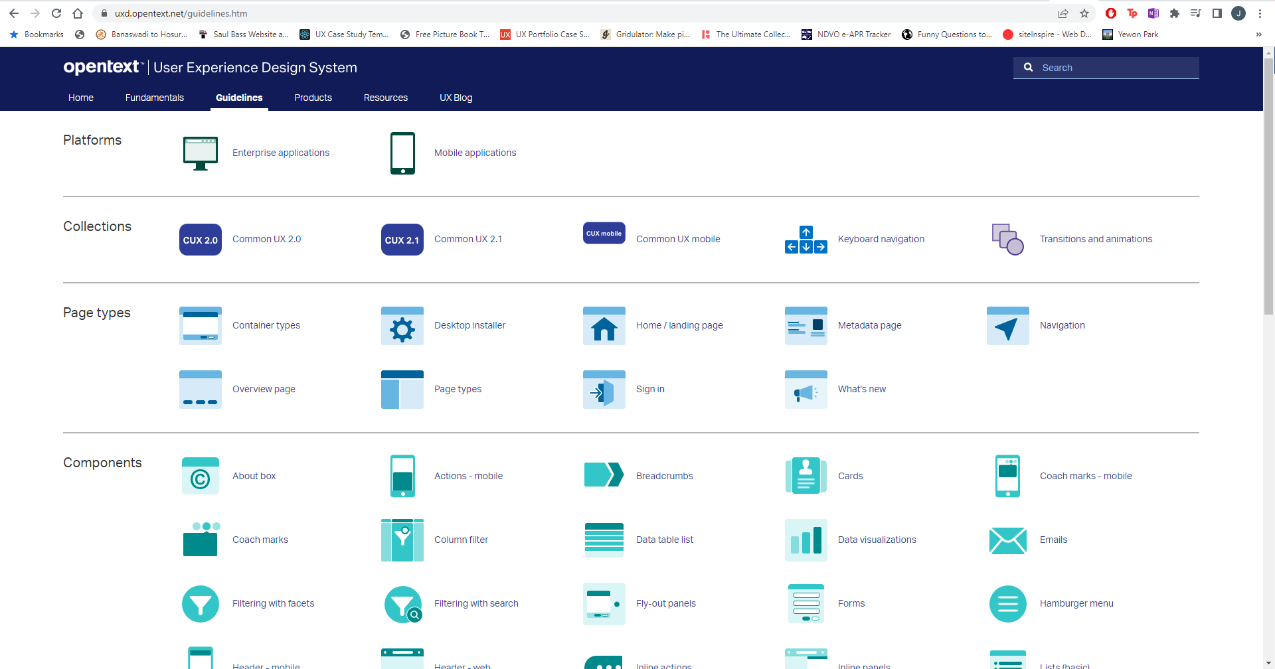Click the What's new megaphone icon
This screenshot has width=1275, height=669.
tap(806, 390)
